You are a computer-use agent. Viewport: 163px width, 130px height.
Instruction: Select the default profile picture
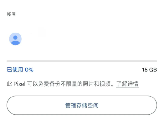click(15, 39)
